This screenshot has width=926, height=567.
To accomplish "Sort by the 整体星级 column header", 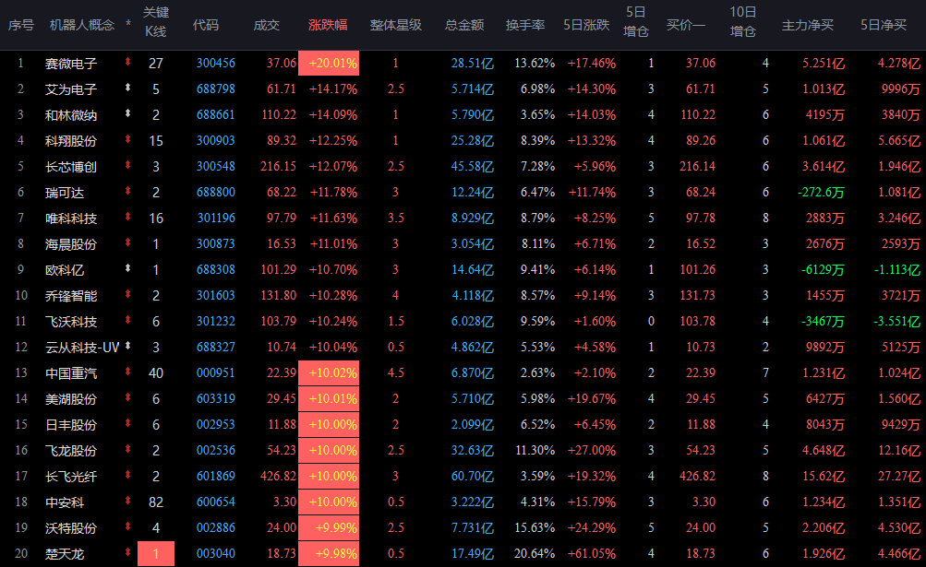I will coord(396,25).
